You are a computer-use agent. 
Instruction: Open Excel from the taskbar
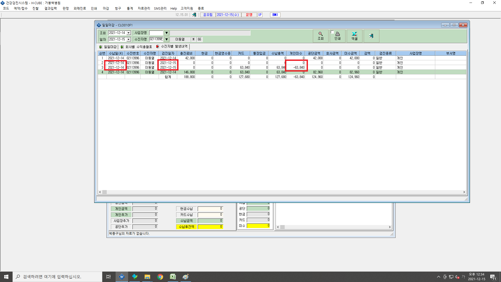(173, 277)
